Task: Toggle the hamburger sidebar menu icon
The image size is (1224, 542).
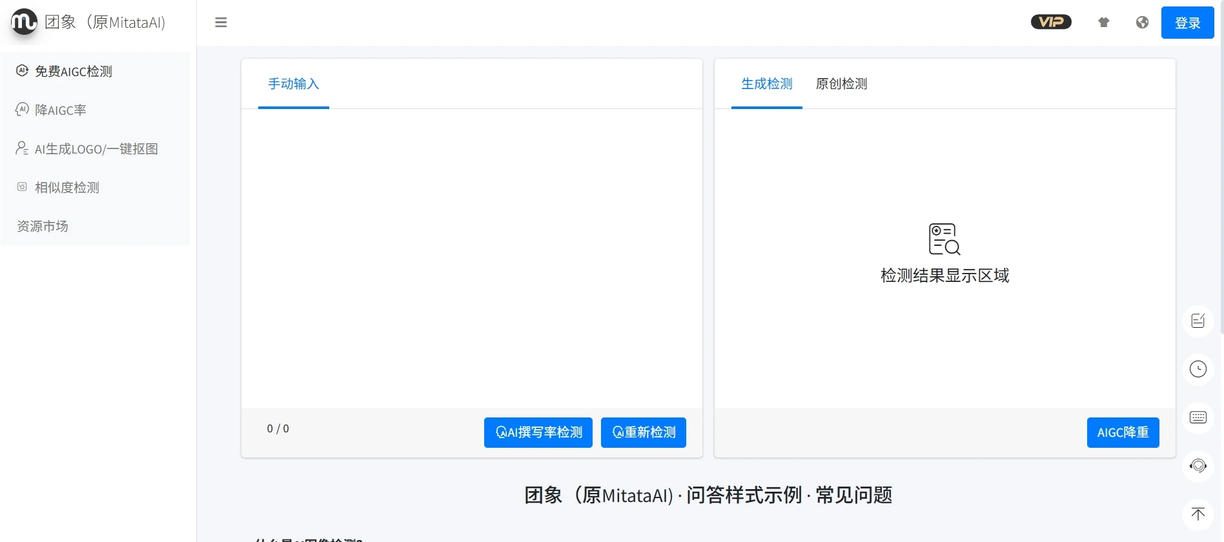Action: point(221,23)
